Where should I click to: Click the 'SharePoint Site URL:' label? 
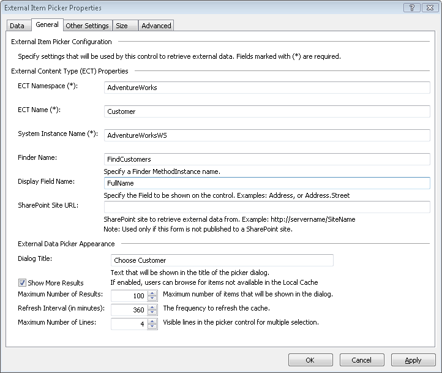48,205
